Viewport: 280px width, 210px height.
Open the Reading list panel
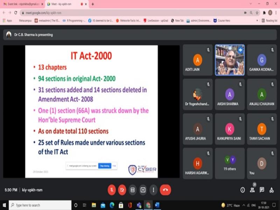tap(269, 21)
